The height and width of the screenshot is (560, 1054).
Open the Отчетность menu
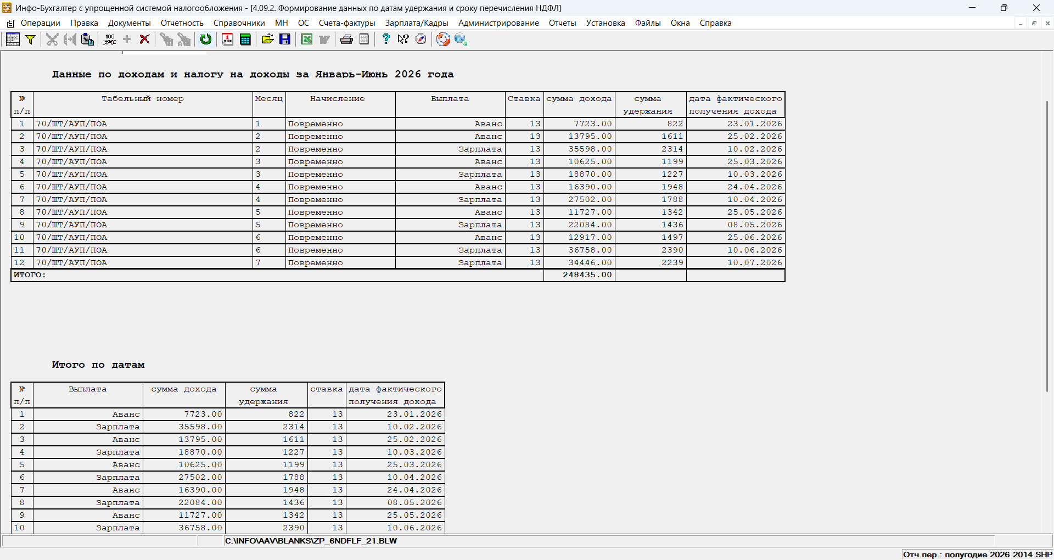[182, 23]
